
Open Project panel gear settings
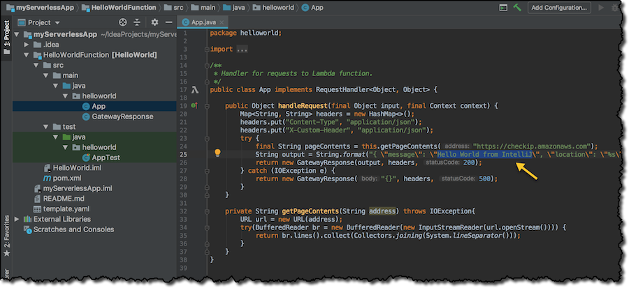coord(154,22)
